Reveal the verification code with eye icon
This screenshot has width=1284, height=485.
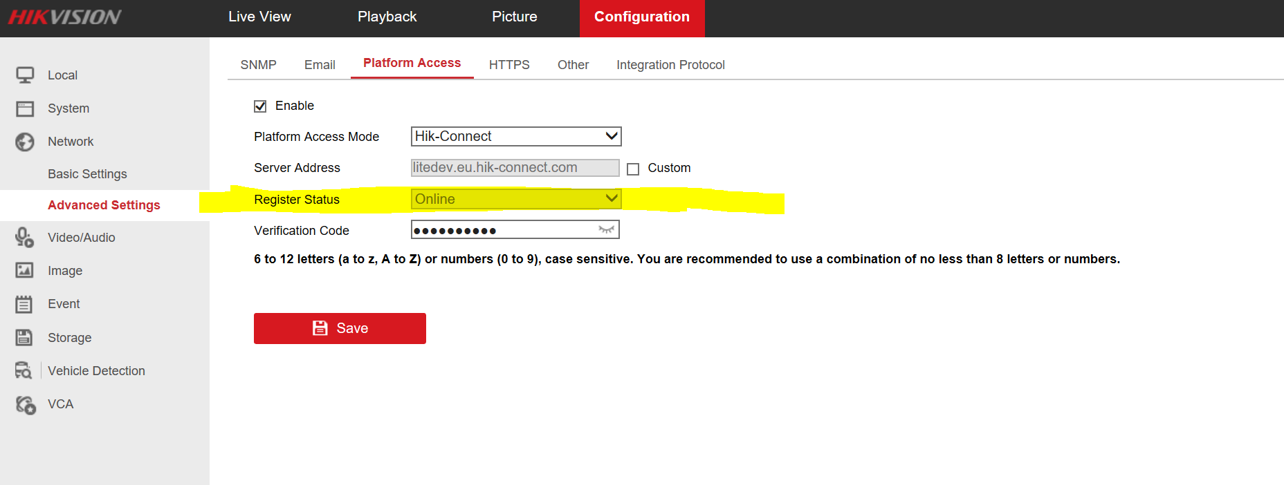(606, 229)
